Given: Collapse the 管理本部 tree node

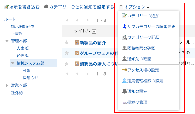Looking at the screenshot, I should pyautogui.click(x=7, y=41).
